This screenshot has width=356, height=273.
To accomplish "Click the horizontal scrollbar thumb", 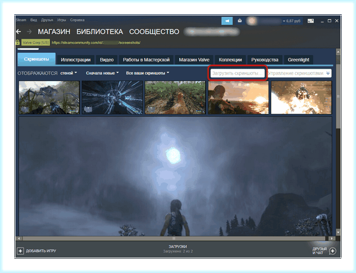I will pyautogui.click(x=174, y=238).
